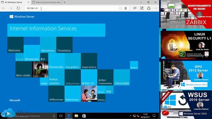Restore down the Edge window
Viewport: 212px width, 119px height.
(148, 2)
